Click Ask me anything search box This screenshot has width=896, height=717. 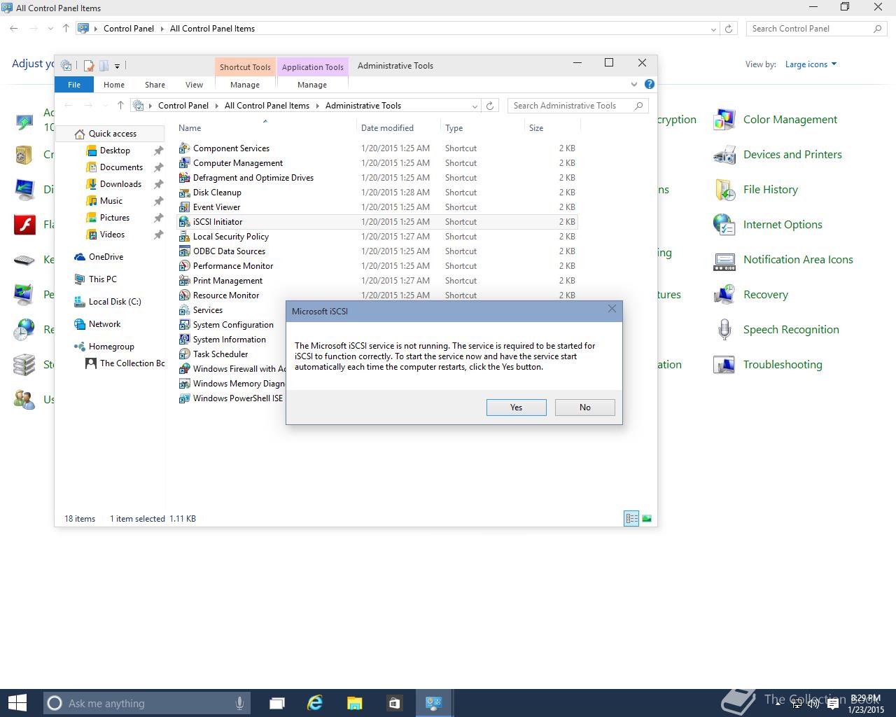coord(146,703)
